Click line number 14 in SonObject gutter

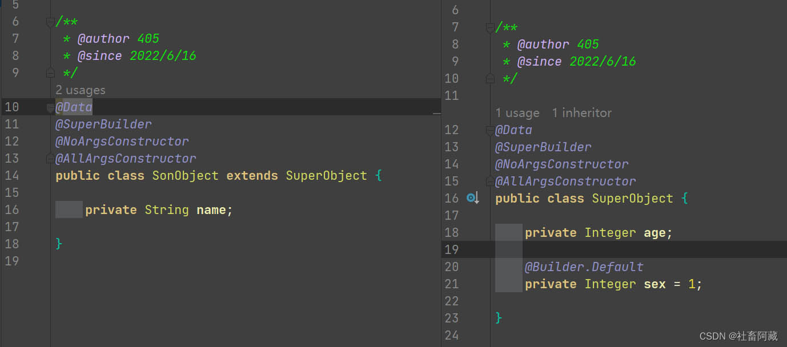click(x=11, y=176)
